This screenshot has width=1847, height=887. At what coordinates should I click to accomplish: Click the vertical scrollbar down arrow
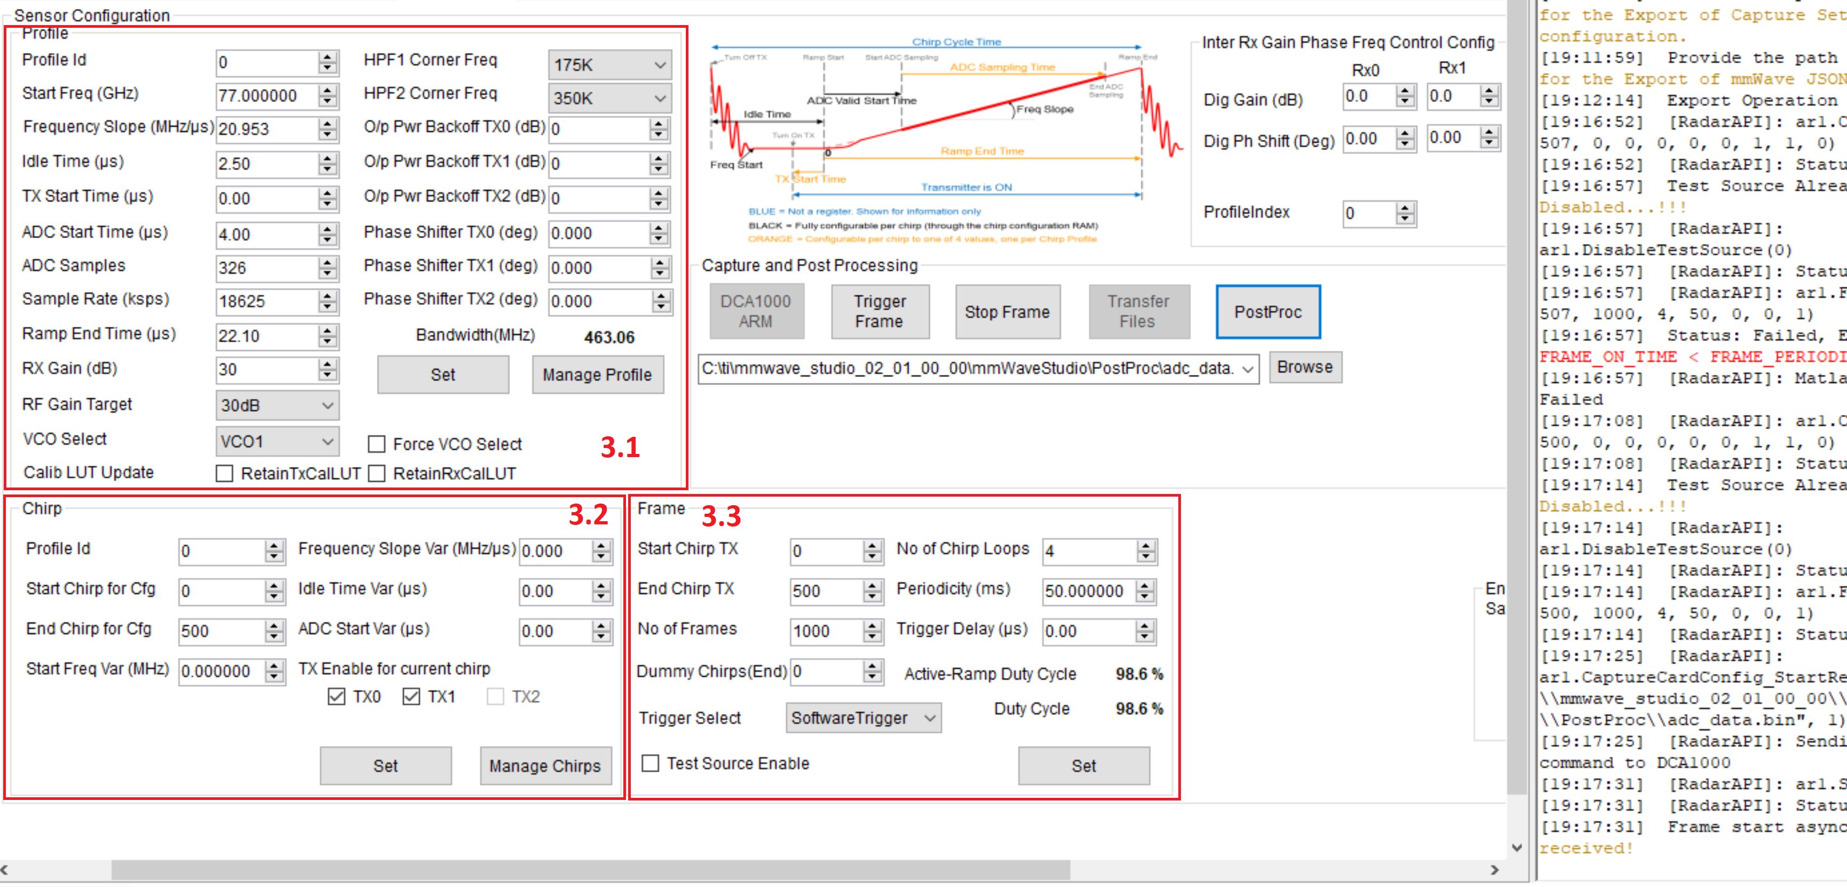pyautogui.click(x=1516, y=847)
